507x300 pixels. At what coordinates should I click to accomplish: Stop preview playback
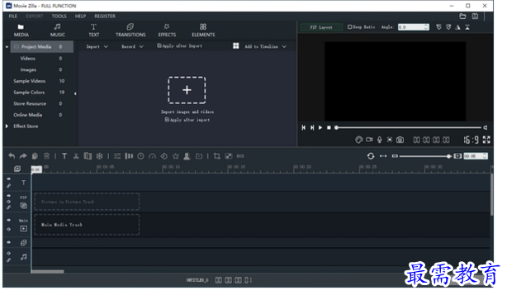[329, 127]
